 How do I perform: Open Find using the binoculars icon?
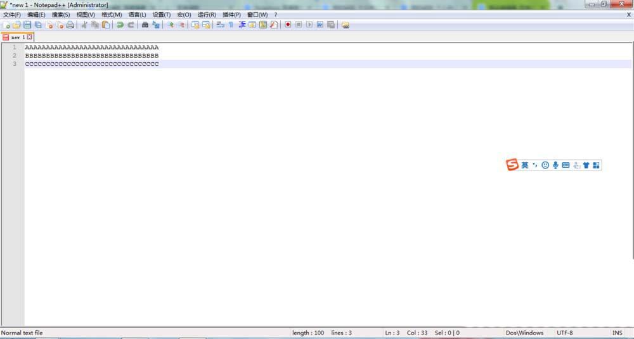tap(145, 25)
